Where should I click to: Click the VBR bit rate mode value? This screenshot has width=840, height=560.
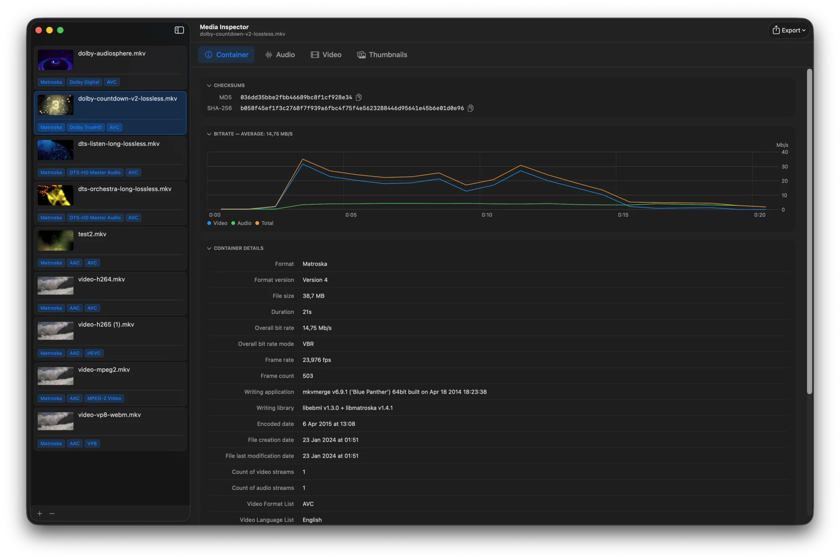pyautogui.click(x=308, y=344)
